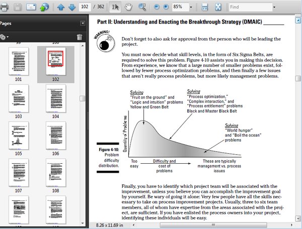302x229 pixels.
Task: Open the 85% zoom level dropdown
Action: click(x=191, y=8)
